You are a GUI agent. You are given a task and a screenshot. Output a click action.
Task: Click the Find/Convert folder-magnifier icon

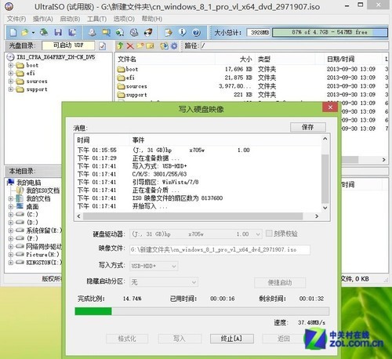[x=106, y=32]
